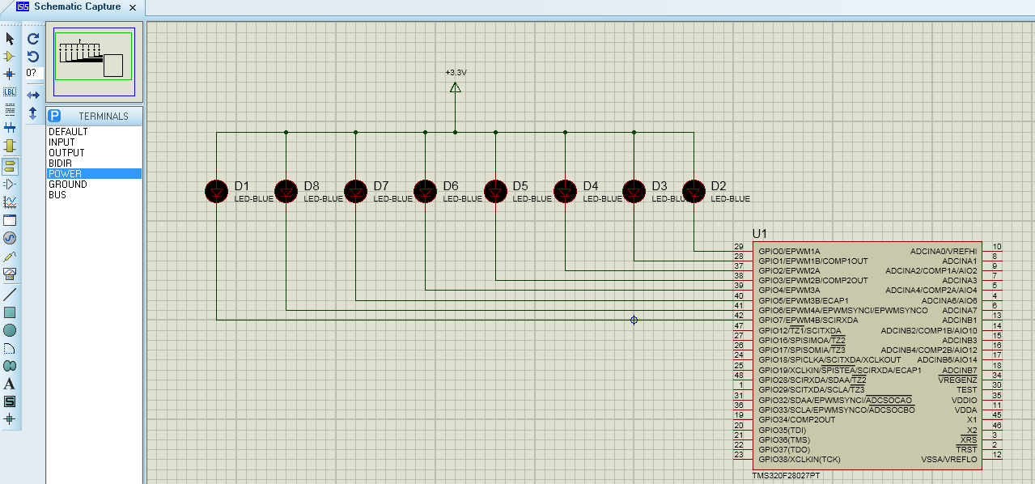The width and height of the screenshot is (1035, 484).
Task: Select the 2D Closed Path tool
Action: 10,366
